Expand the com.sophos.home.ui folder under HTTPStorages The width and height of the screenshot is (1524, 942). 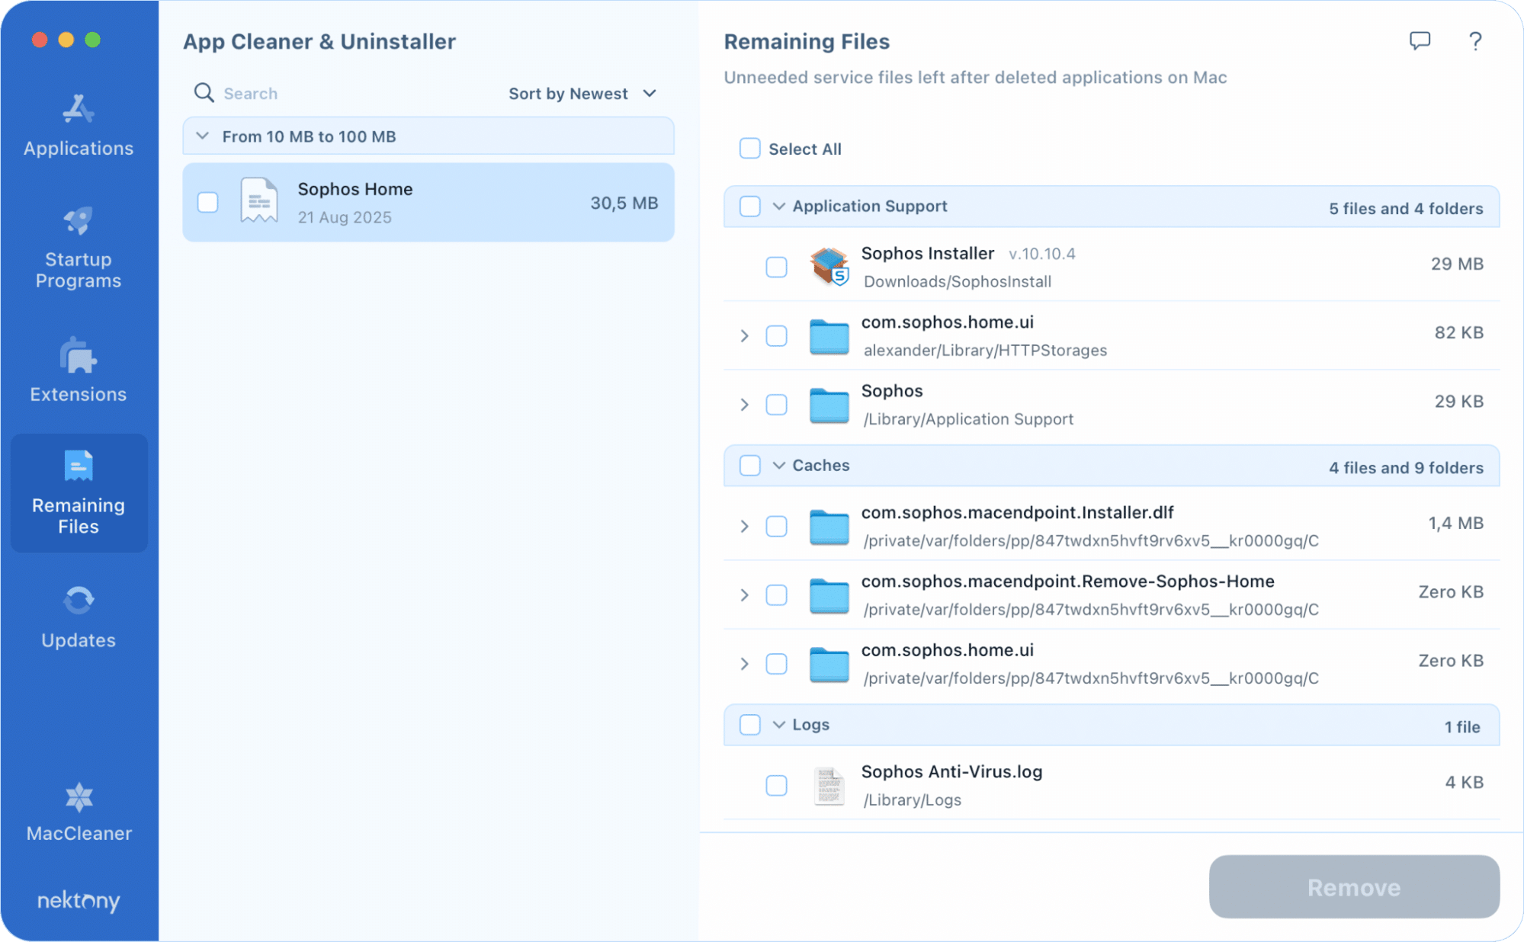[x=744, y=335]
